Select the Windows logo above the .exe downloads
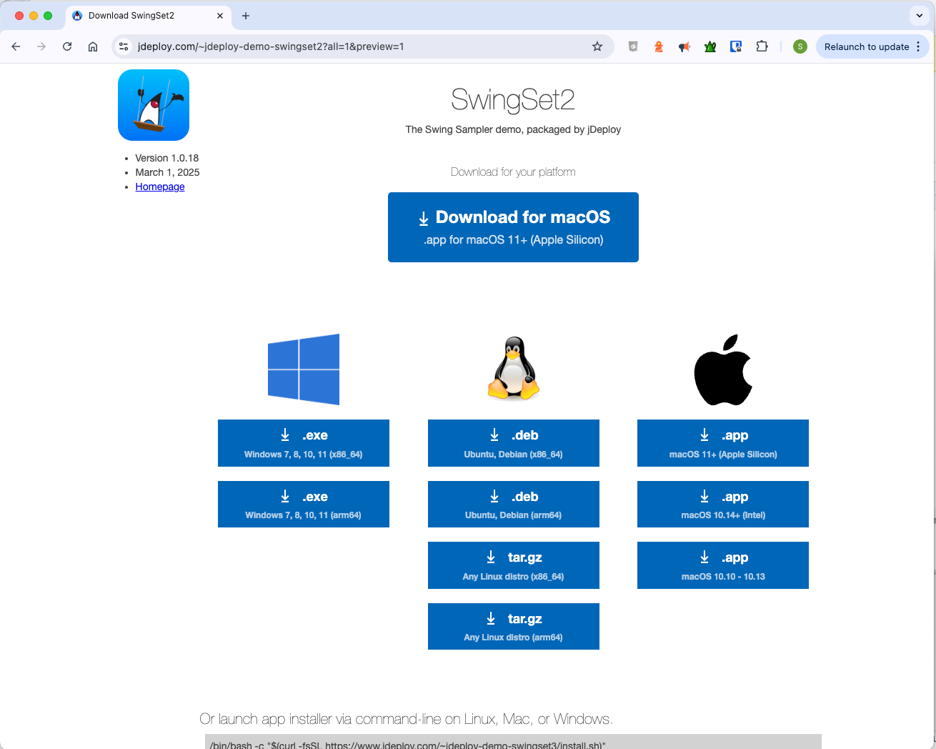 [x=303, y=369]
